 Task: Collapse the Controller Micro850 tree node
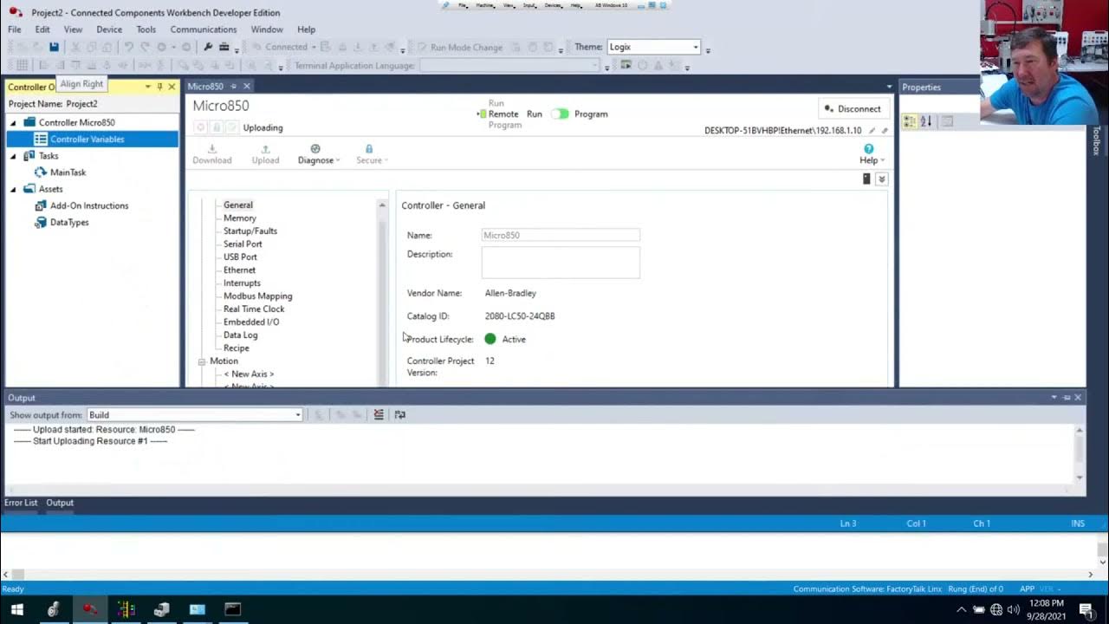13,122
